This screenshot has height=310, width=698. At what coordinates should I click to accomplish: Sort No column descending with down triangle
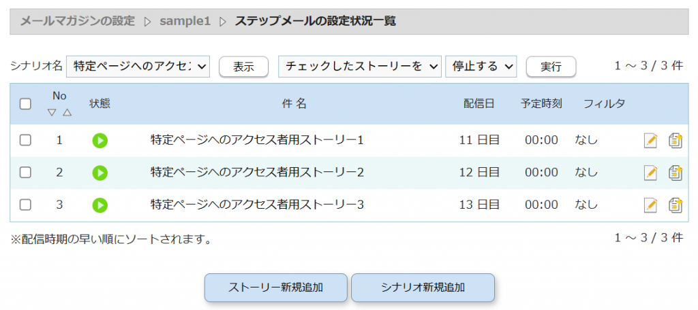(52, 113)
